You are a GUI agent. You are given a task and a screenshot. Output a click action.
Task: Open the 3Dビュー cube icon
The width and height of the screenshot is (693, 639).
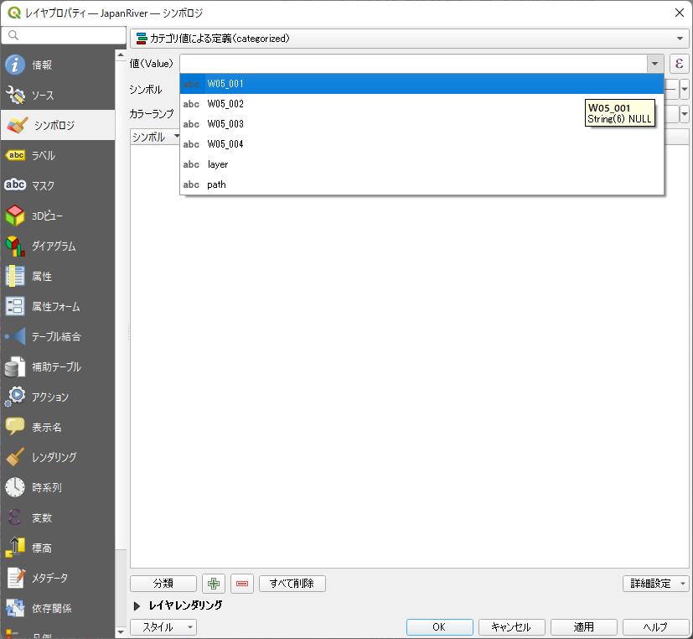pos(15,216)
